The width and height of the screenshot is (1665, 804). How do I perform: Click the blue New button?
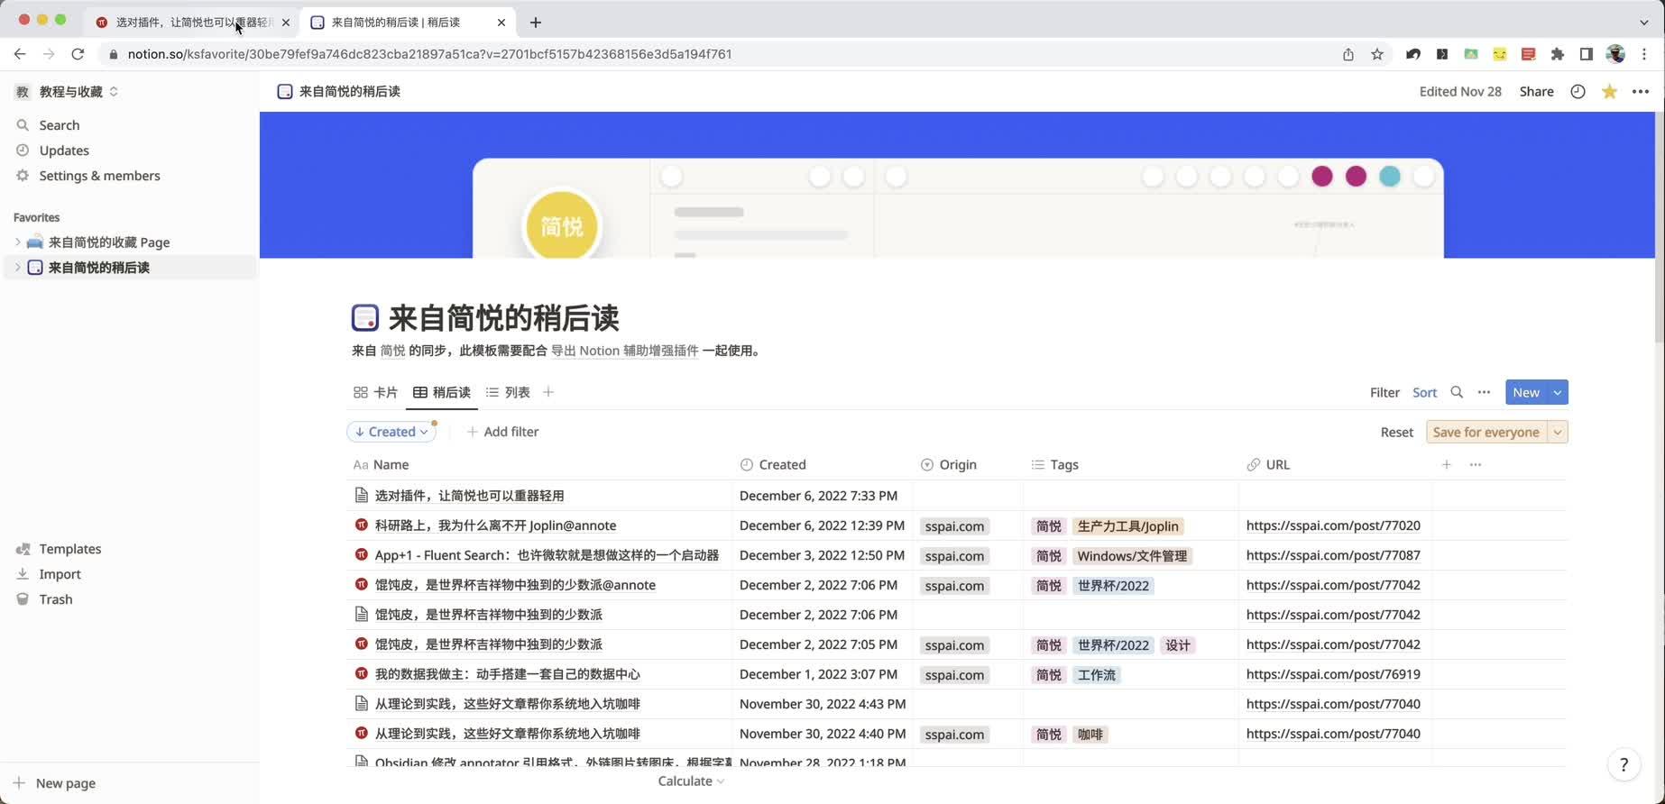click(1526, 392)
